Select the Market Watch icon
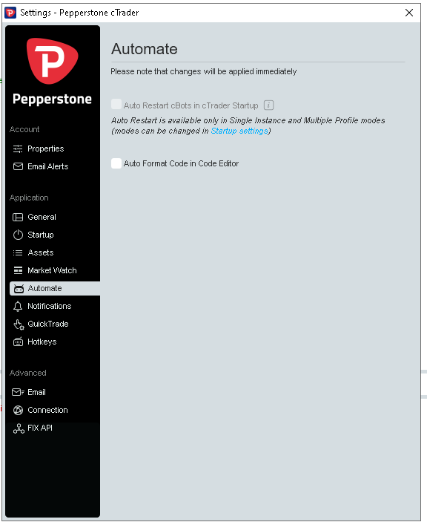 pos(18,271)
